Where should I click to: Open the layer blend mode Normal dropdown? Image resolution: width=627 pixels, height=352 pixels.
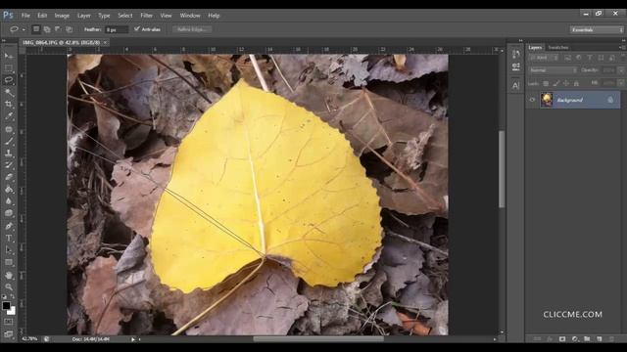point(553,70)
